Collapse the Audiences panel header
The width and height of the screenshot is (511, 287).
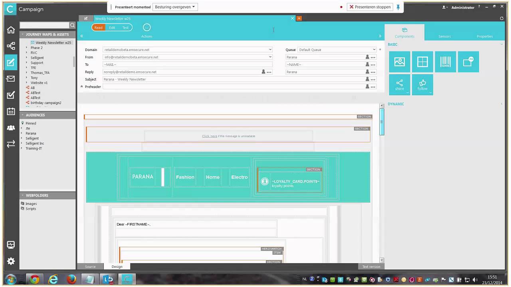click(22, 115)
